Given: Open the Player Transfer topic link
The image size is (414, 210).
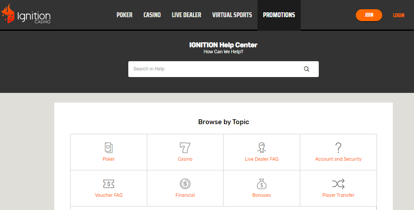Looking at the screenshot, I should click(338, 195).
